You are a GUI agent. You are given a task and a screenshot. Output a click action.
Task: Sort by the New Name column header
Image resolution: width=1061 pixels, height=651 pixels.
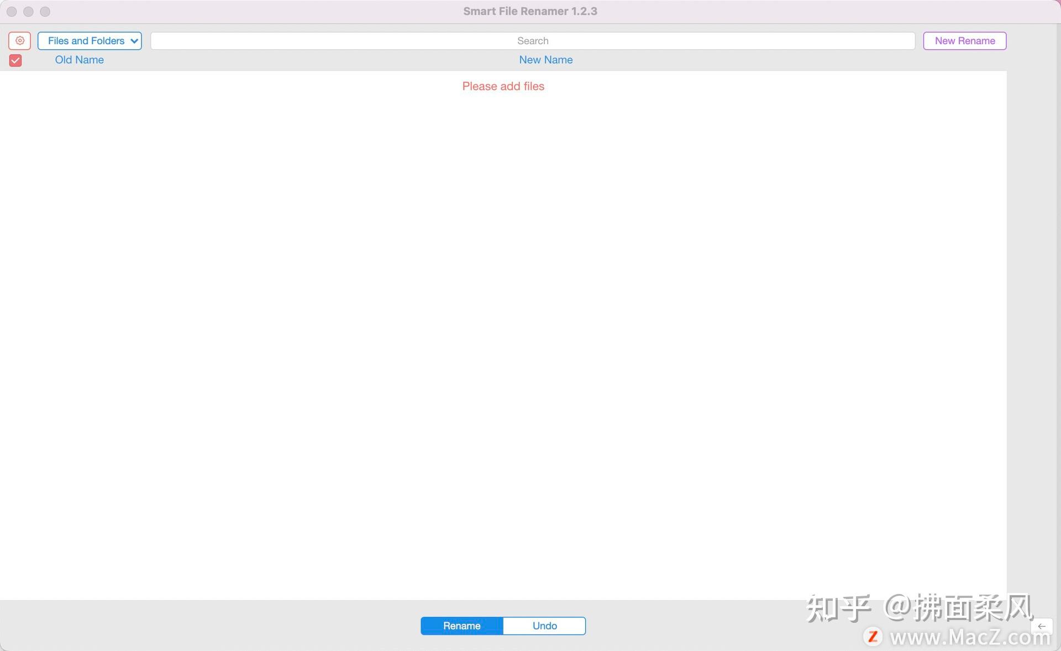(545, 60)
